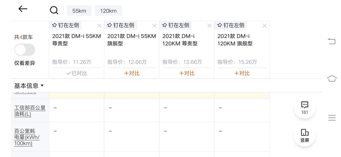
Task: Click the 共4款车 count label
Action: [x=23, y=37]
